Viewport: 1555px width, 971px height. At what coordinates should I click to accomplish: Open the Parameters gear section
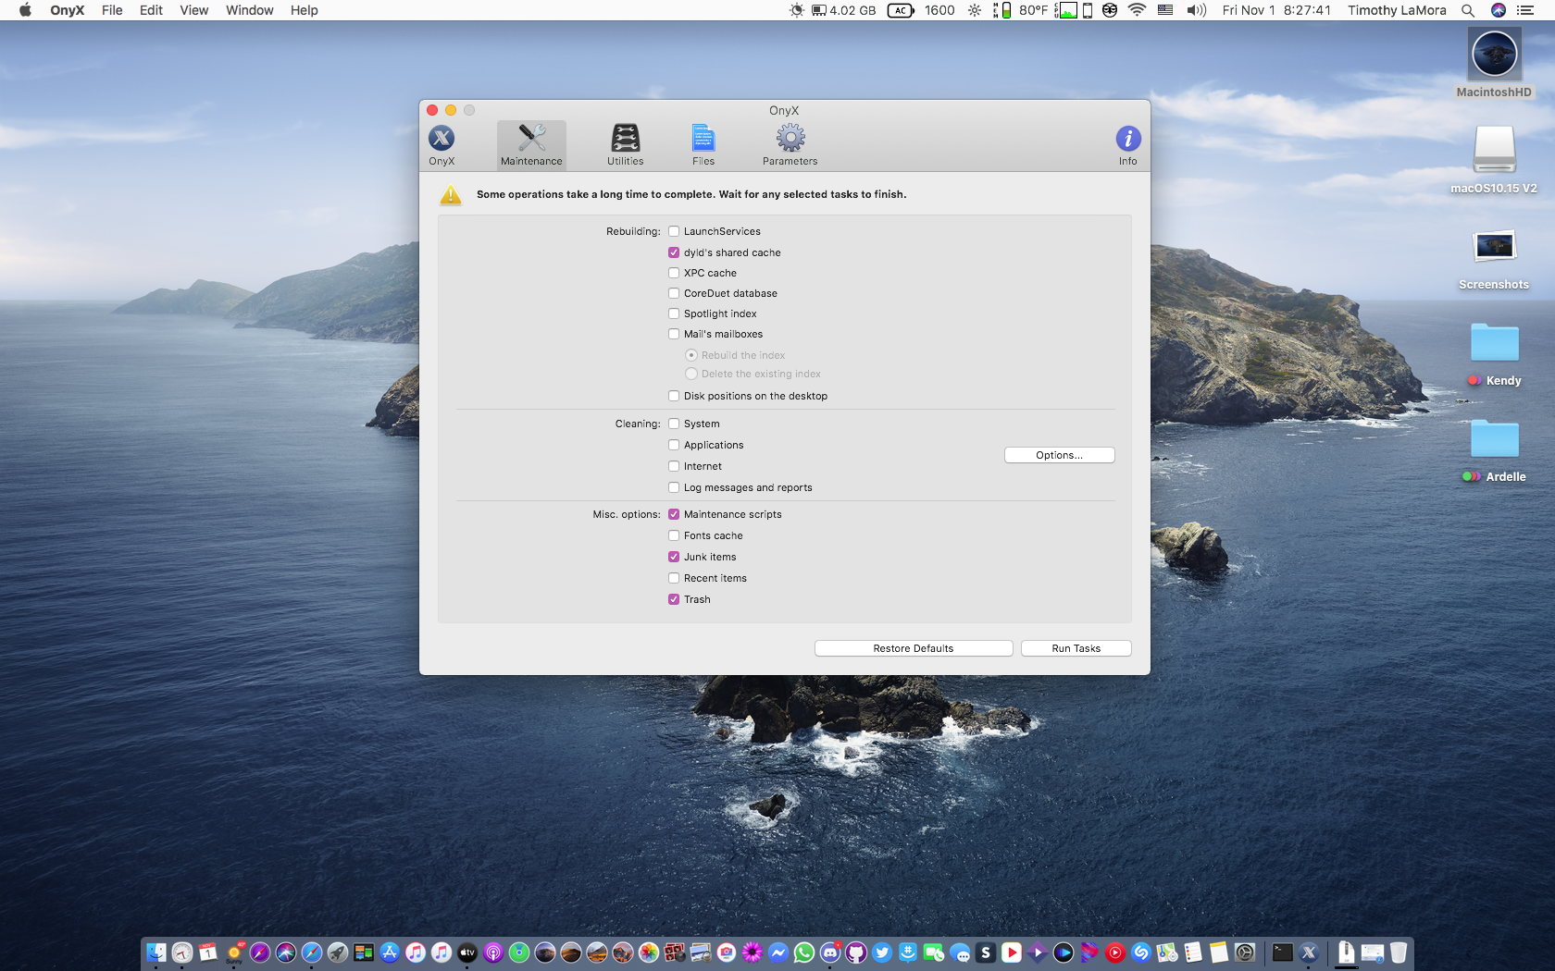pos(790,140)
